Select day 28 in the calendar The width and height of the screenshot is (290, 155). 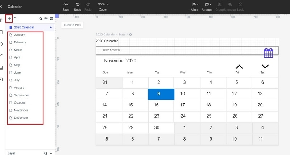pos(109,128)
